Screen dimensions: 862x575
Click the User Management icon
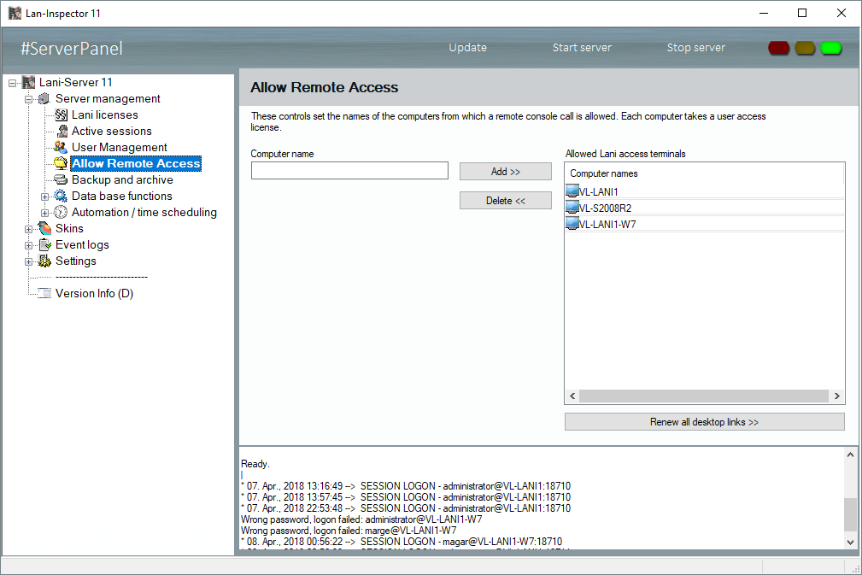point(61,148)
